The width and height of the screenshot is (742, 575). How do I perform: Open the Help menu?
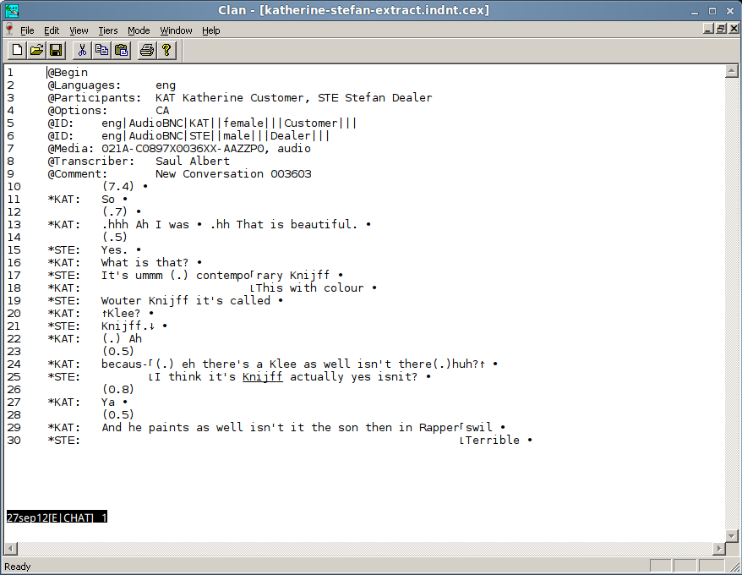pyautogui.click(x=211, y=30)
